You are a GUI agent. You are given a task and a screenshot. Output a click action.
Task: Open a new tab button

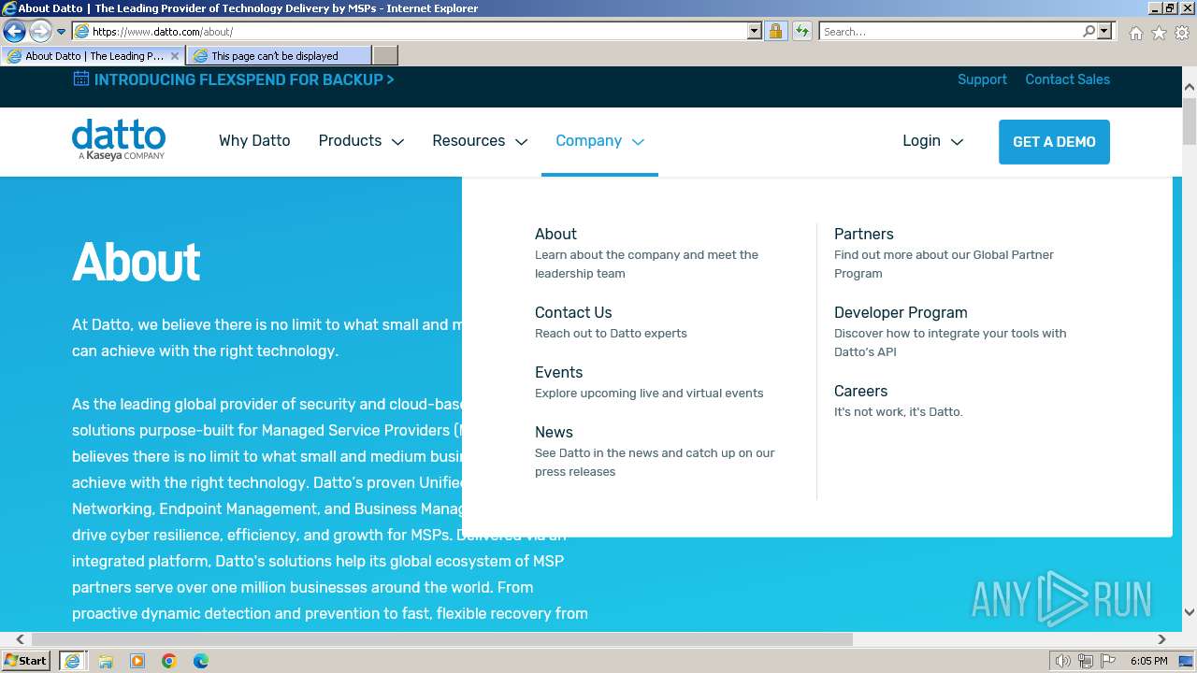coord(385,56)
